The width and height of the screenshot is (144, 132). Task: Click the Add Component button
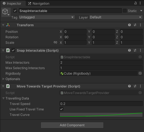[72, 125]
